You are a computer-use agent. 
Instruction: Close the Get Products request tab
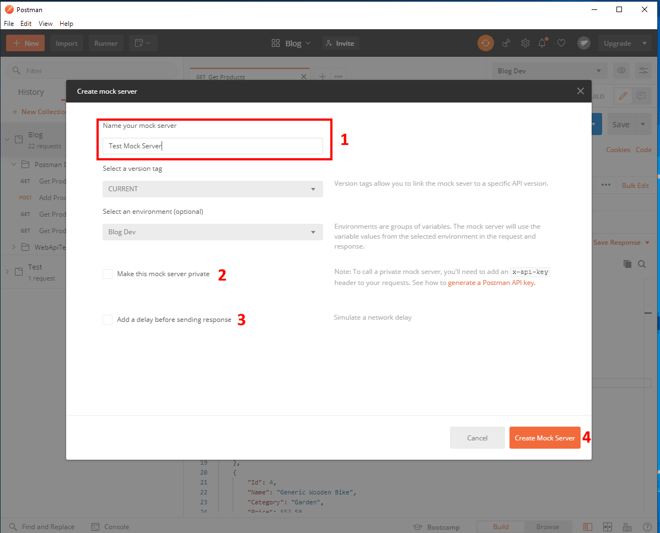(304, 77)
